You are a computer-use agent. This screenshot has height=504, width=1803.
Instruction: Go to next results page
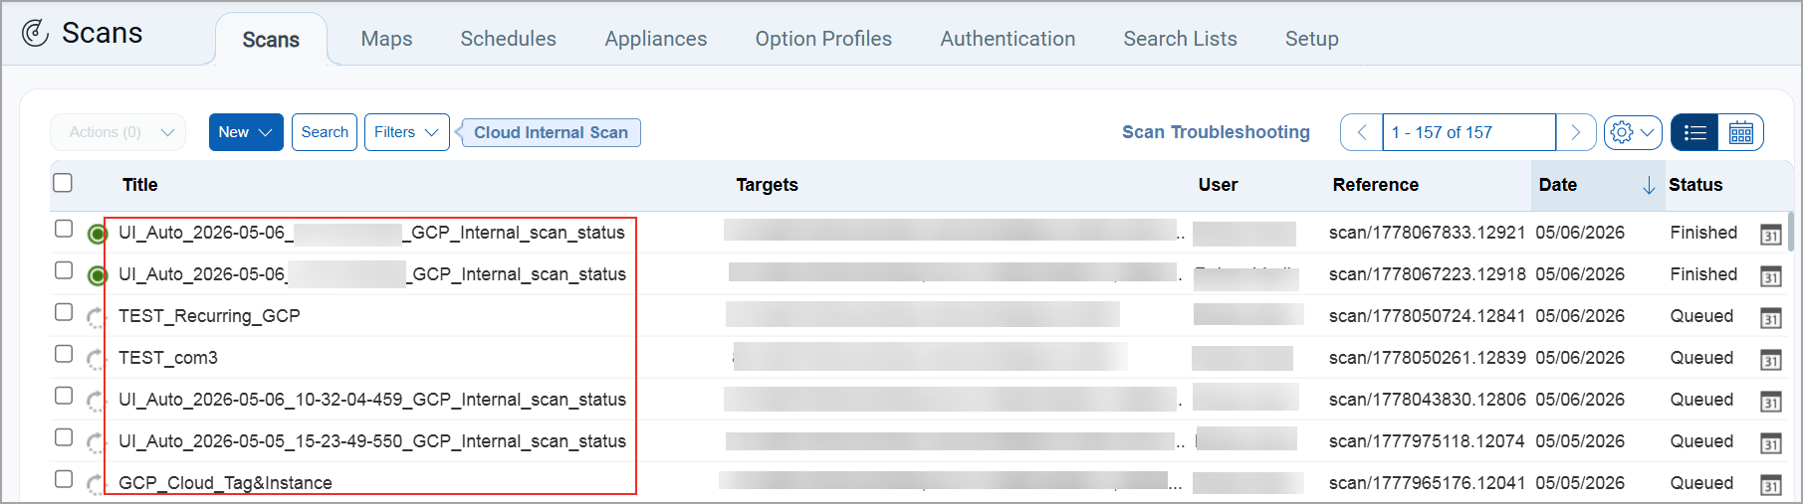[x=1576, y=132]
